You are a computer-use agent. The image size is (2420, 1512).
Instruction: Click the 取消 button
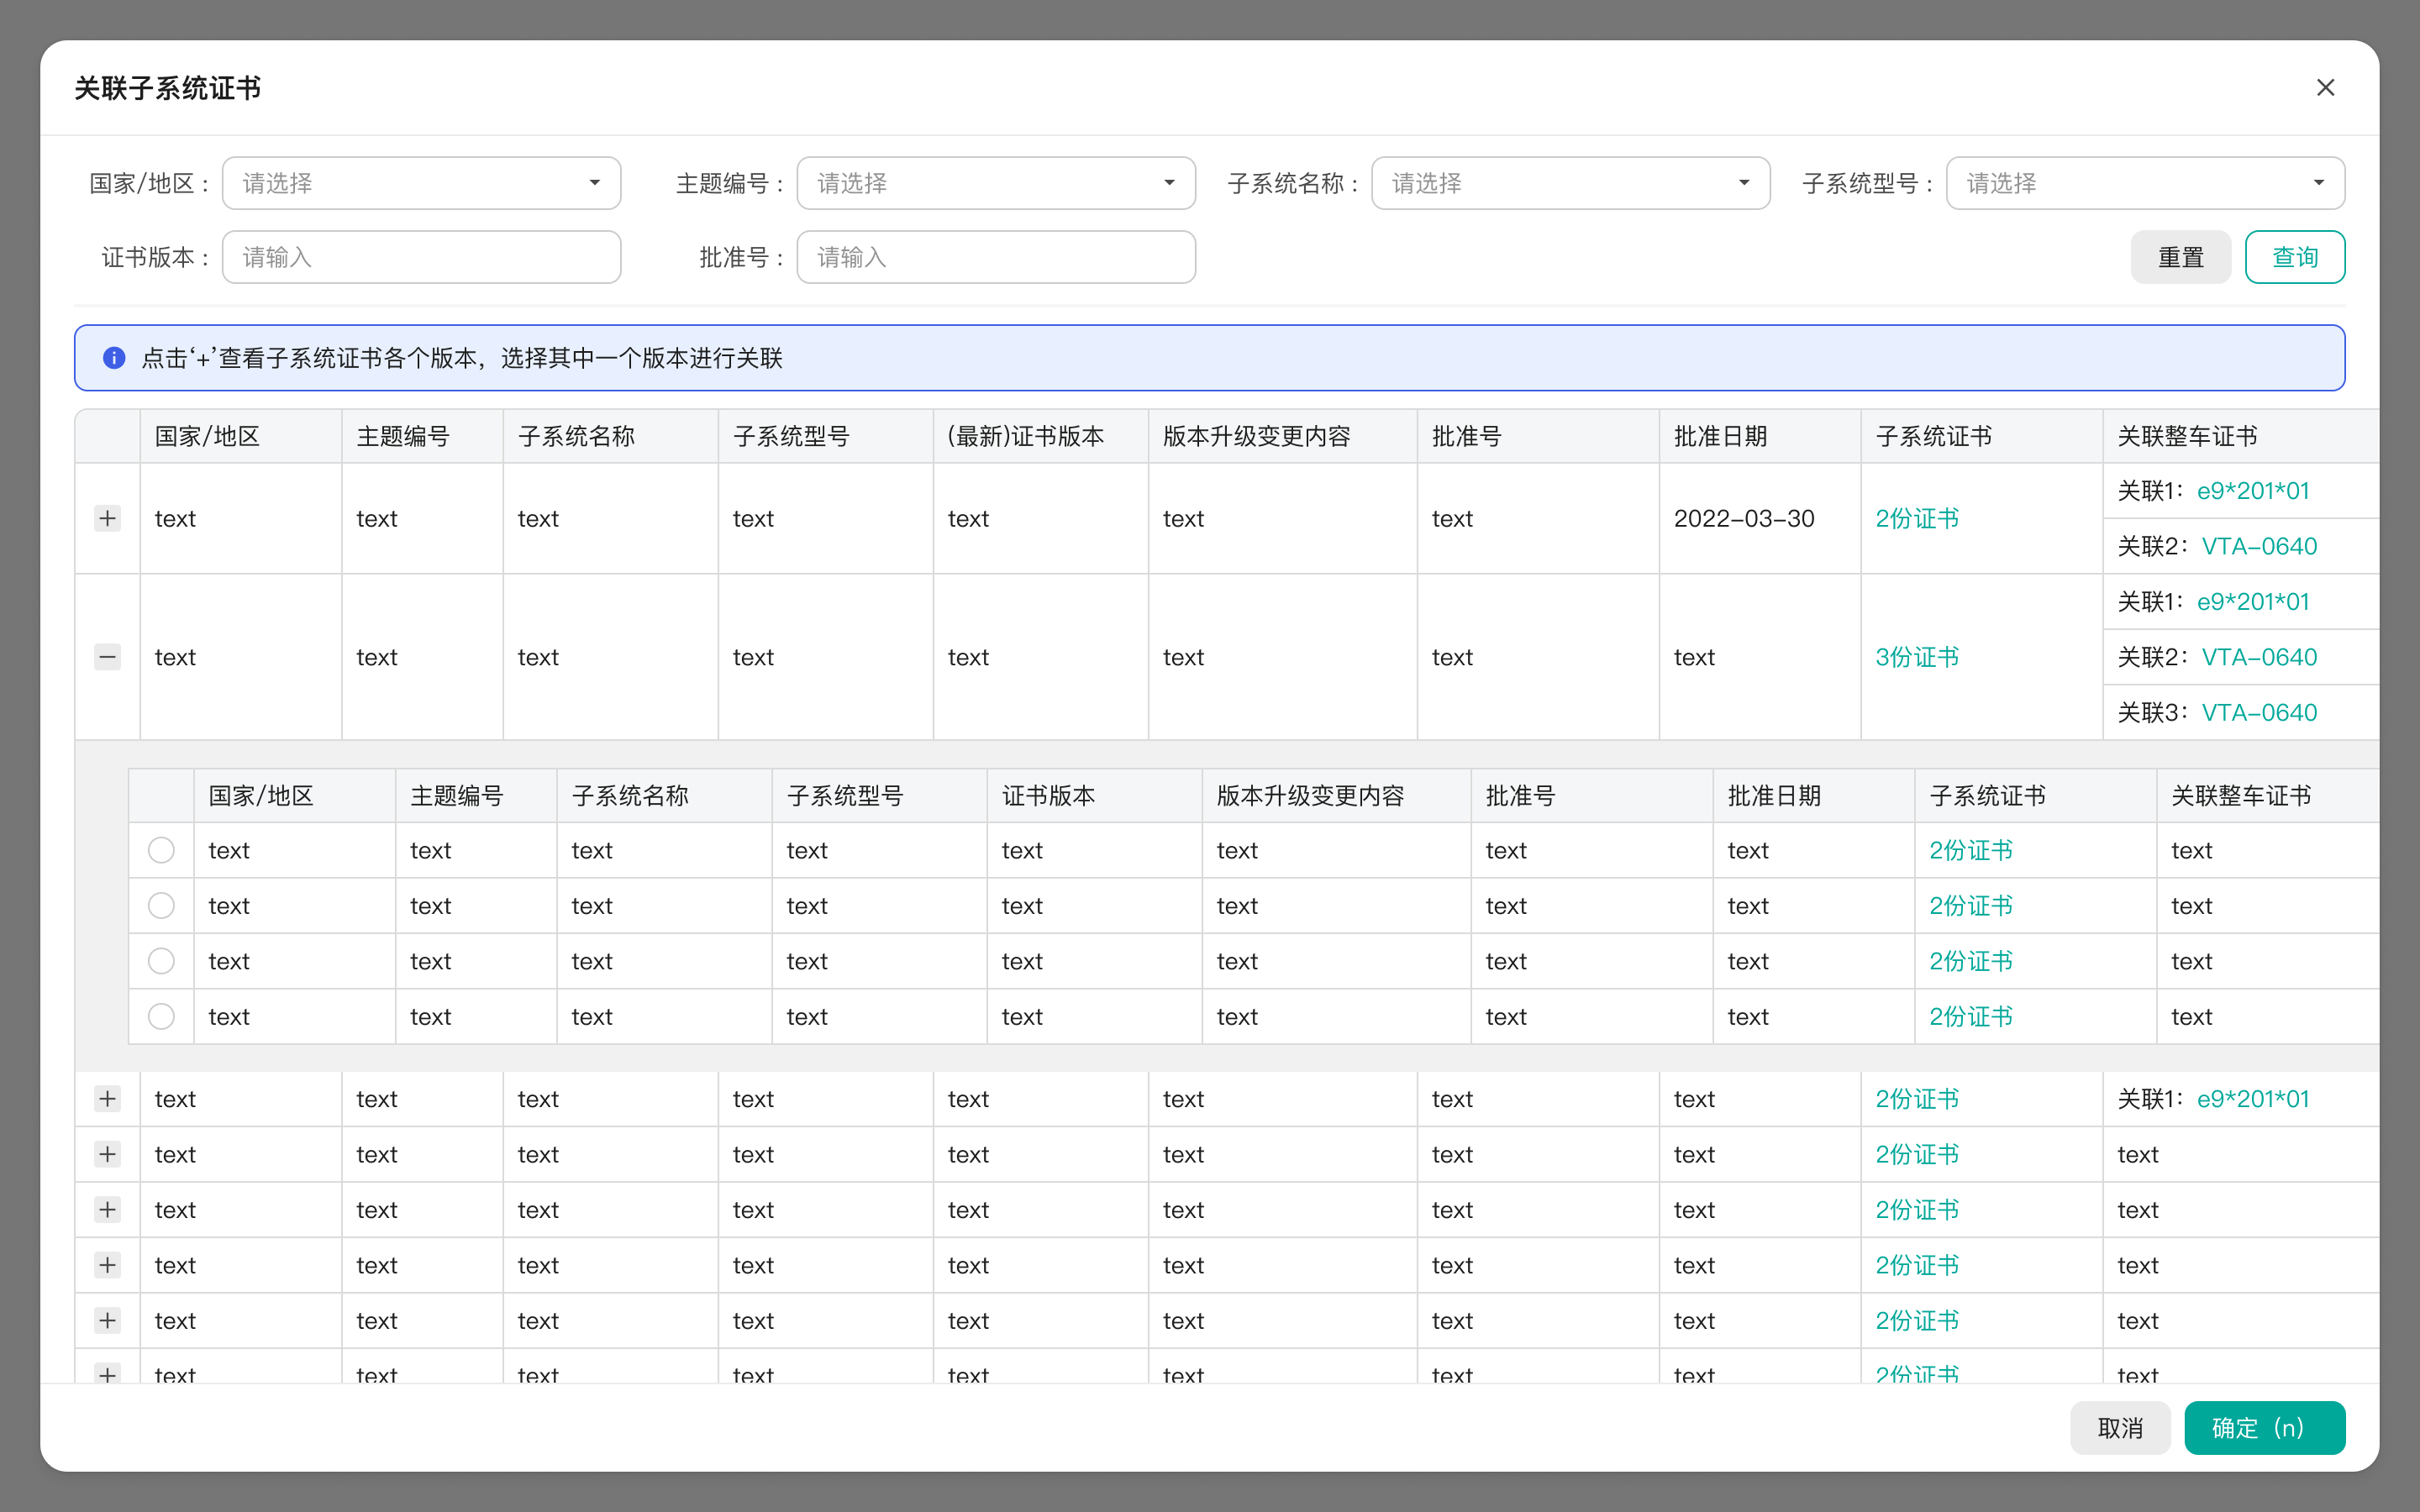point(2120,1428)
